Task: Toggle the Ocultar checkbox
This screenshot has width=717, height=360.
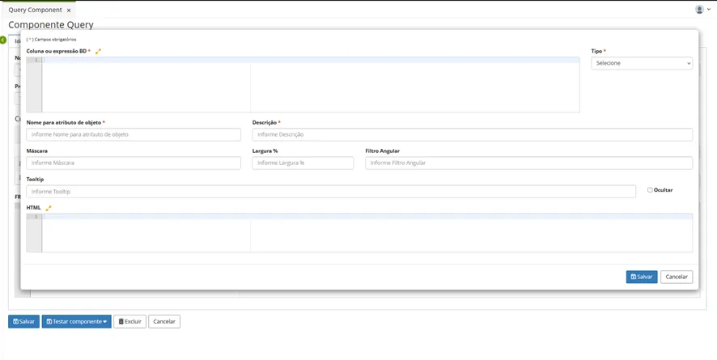Action: pos(650,190)
